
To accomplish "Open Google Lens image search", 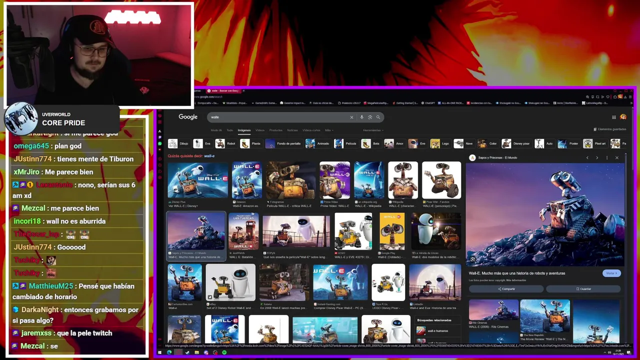I will (370, 117).
